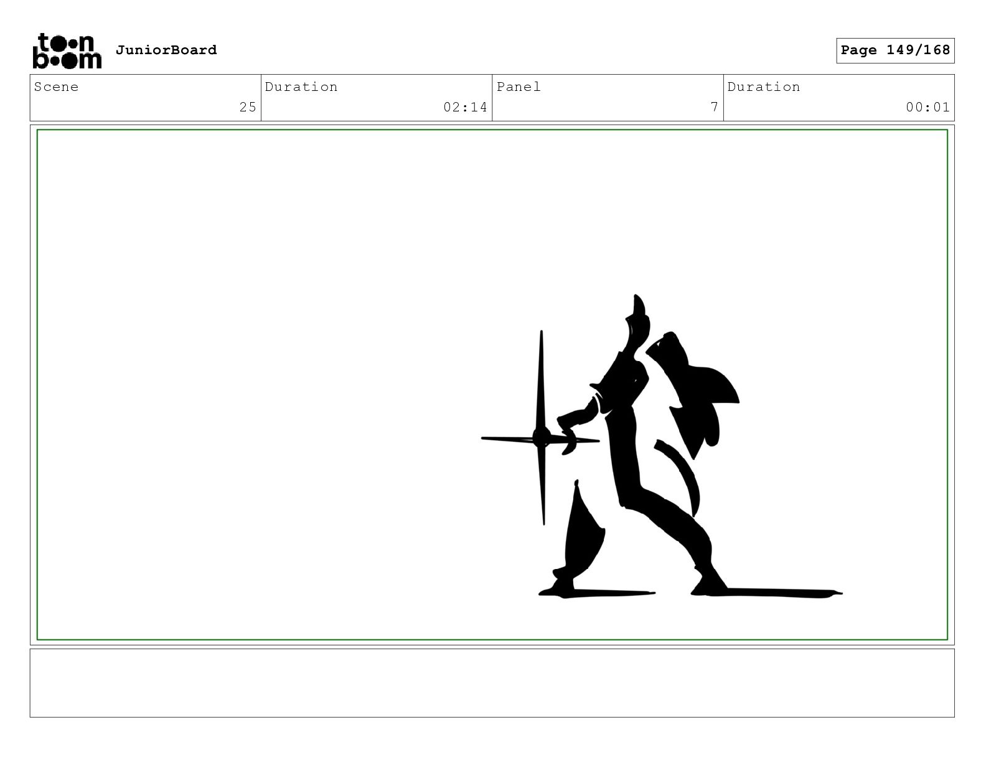986x762 pixels.
Task: Click the Page 149/168 indicator
Action: (x=895, y=50)
